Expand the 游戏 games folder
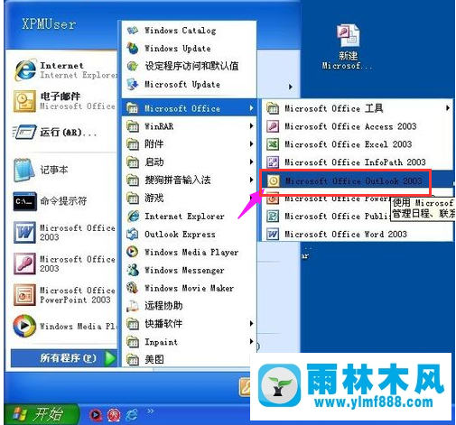The height and width of the screenshot is (425, 456). coord(189,198)
